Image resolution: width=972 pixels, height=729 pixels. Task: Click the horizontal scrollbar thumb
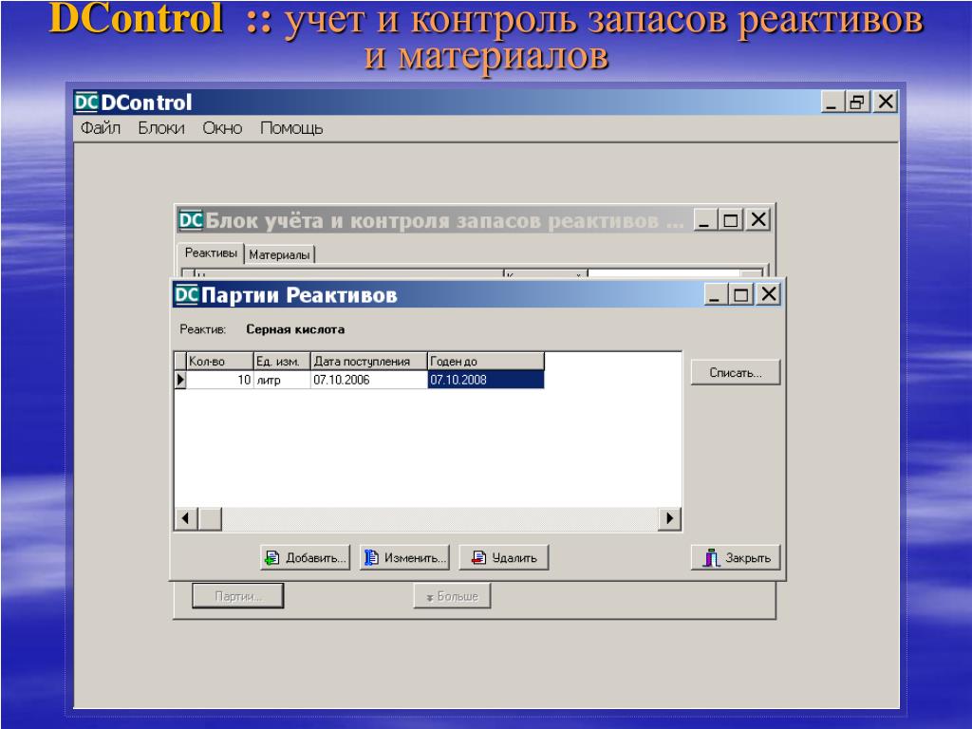(210, 518)
